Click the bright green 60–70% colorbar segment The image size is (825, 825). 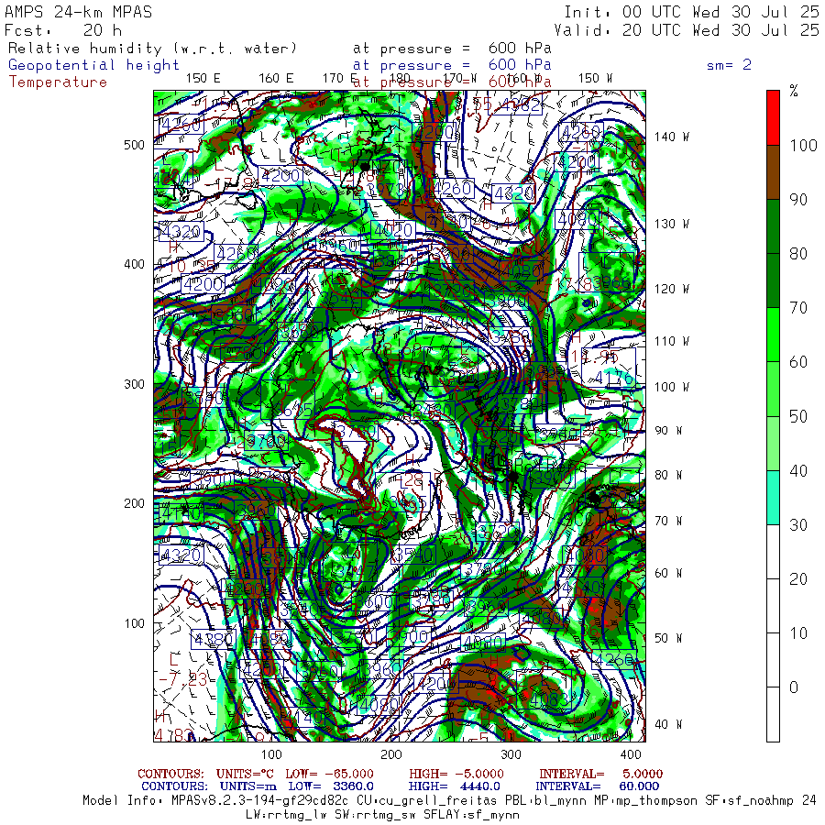click(773, 335)
